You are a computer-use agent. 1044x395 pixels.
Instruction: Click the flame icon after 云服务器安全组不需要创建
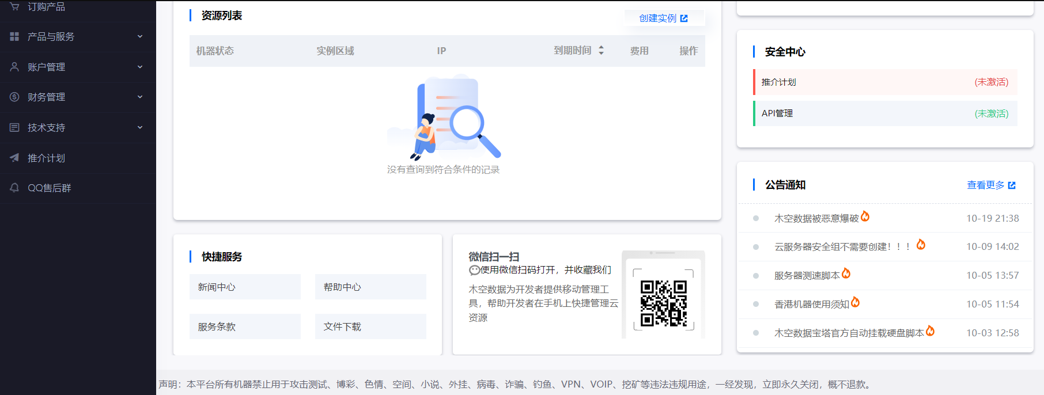(x=921, y=244)
